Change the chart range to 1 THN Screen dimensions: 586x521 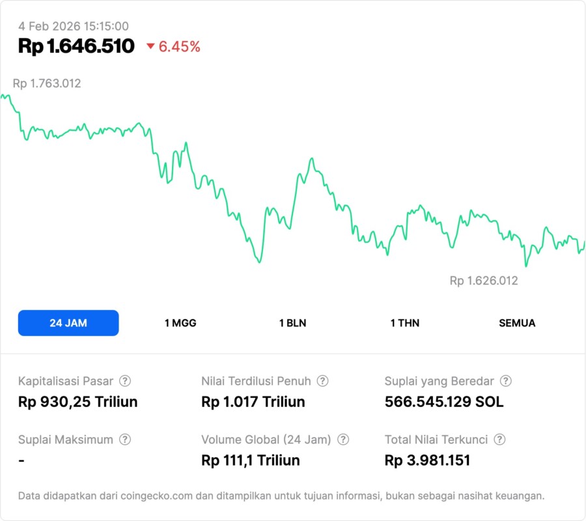(405, 323)
